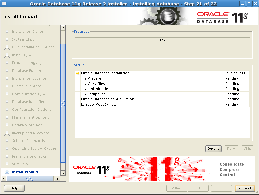Select Summary step
This screenshot has width=259, height=195.
(20, 164)
